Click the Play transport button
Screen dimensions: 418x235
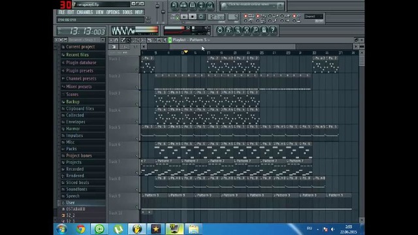pyautogui.click(x=184, y=17)
